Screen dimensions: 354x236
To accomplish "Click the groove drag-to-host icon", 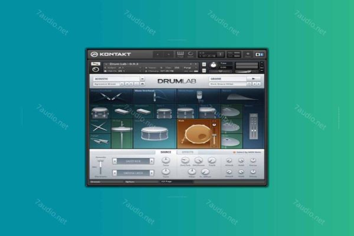I will pyautogui.click(x=249, y=84).
